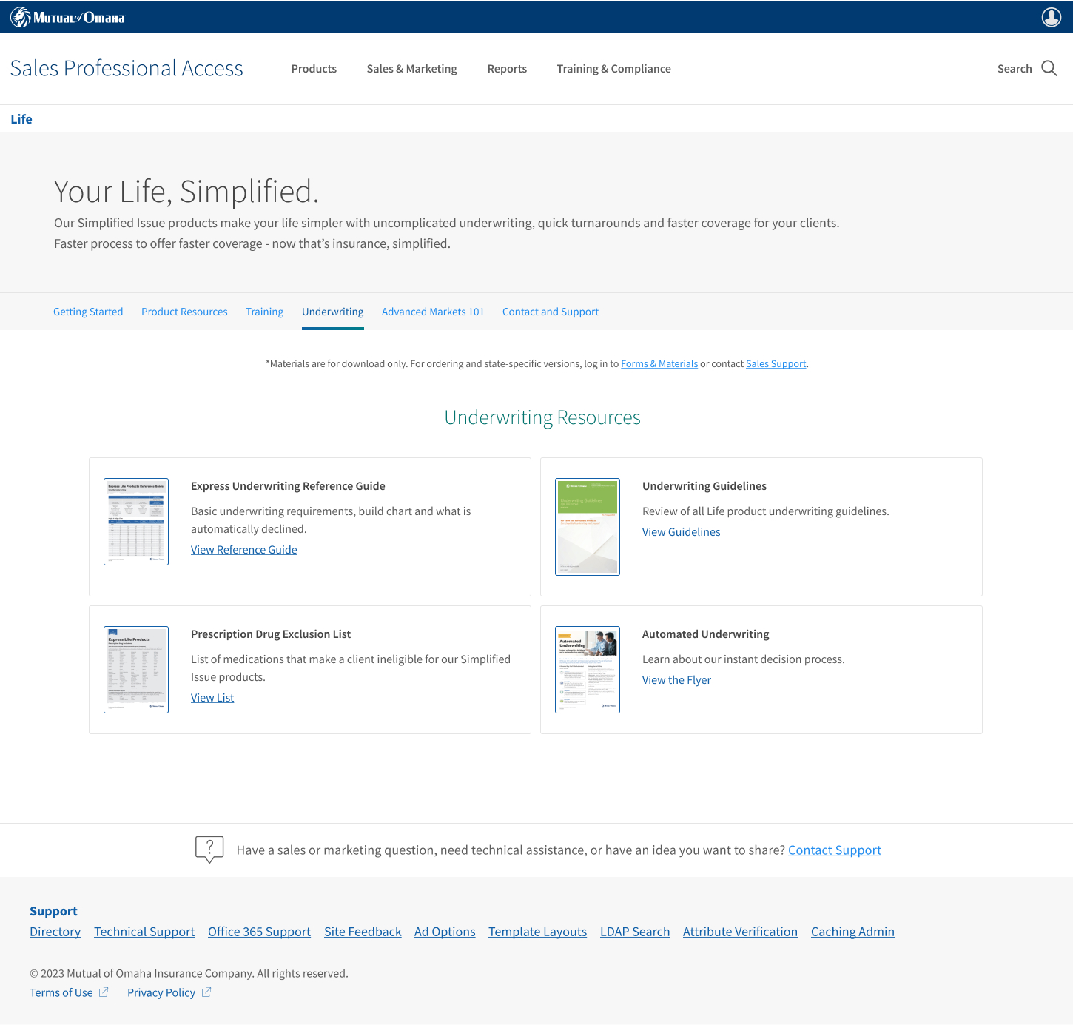Expand the Sales & Marketing menu
The image size is (1073, 1025).
pos(411,69)
